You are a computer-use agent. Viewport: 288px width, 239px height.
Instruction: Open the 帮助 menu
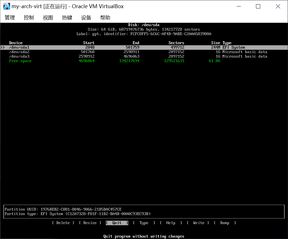coord(105,17)
